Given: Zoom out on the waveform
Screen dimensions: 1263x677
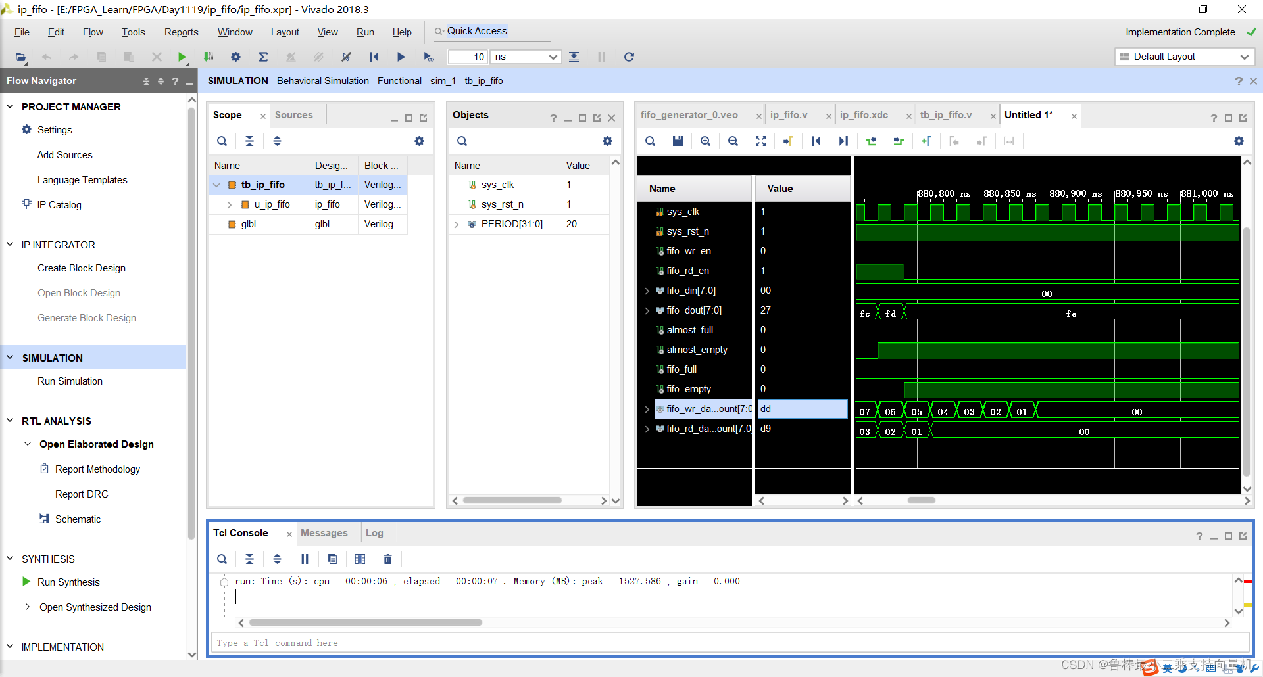Looking at the screenshot, I should tap(733, 141).
